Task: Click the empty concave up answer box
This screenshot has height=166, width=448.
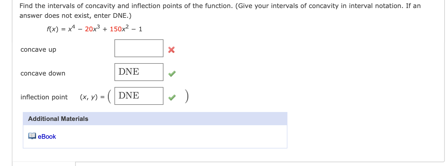Action: (x=139, y=48)
